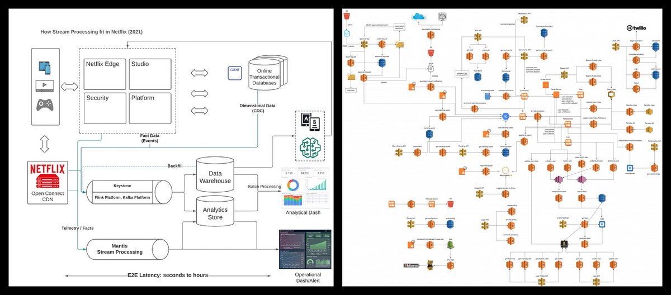
Task: Click the game controller icon
Action: (x=46, y=104)
